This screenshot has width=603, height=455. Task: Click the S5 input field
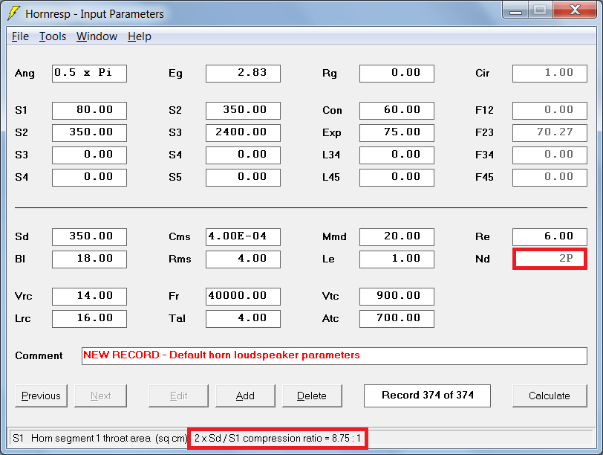(x=243, y=178)
